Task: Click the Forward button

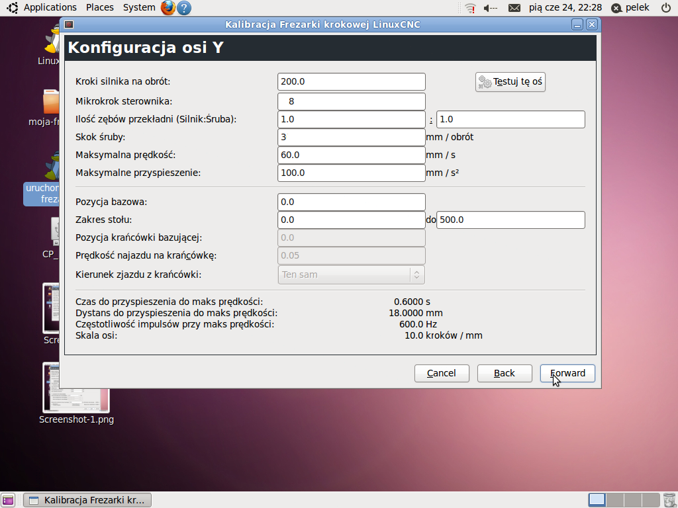Action: [567, 373]
